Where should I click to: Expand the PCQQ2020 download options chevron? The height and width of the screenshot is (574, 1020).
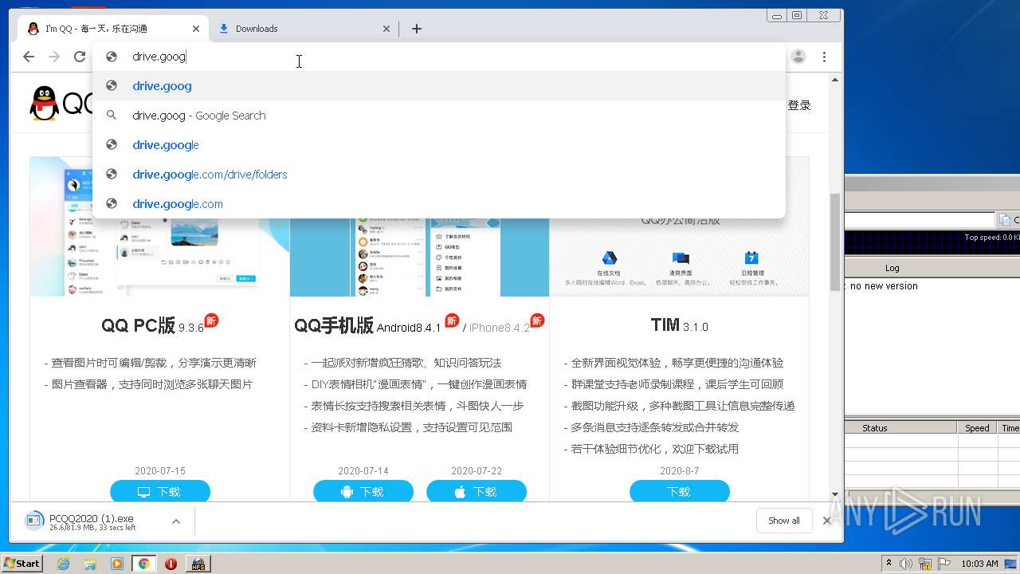click(x=176, y=521)
